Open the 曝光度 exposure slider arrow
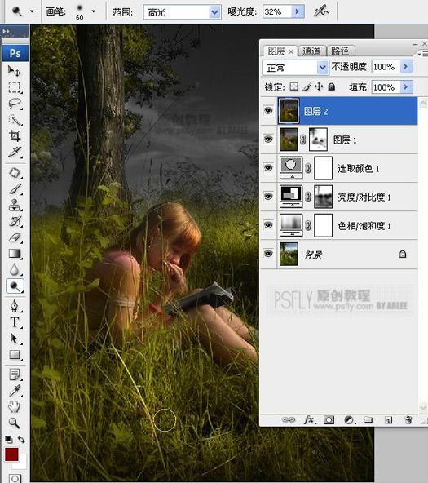Image resolution: width=428 pixels, height=483 pixels. [x=298, y=11]
